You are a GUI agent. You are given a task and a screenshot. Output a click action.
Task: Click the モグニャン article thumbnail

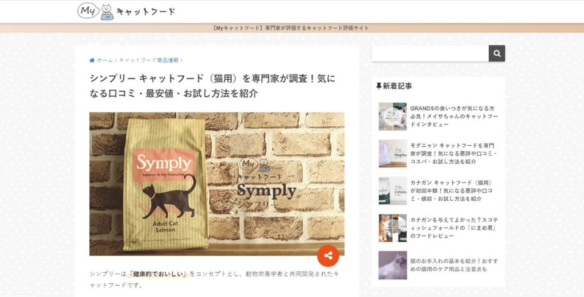click(392, 154)
